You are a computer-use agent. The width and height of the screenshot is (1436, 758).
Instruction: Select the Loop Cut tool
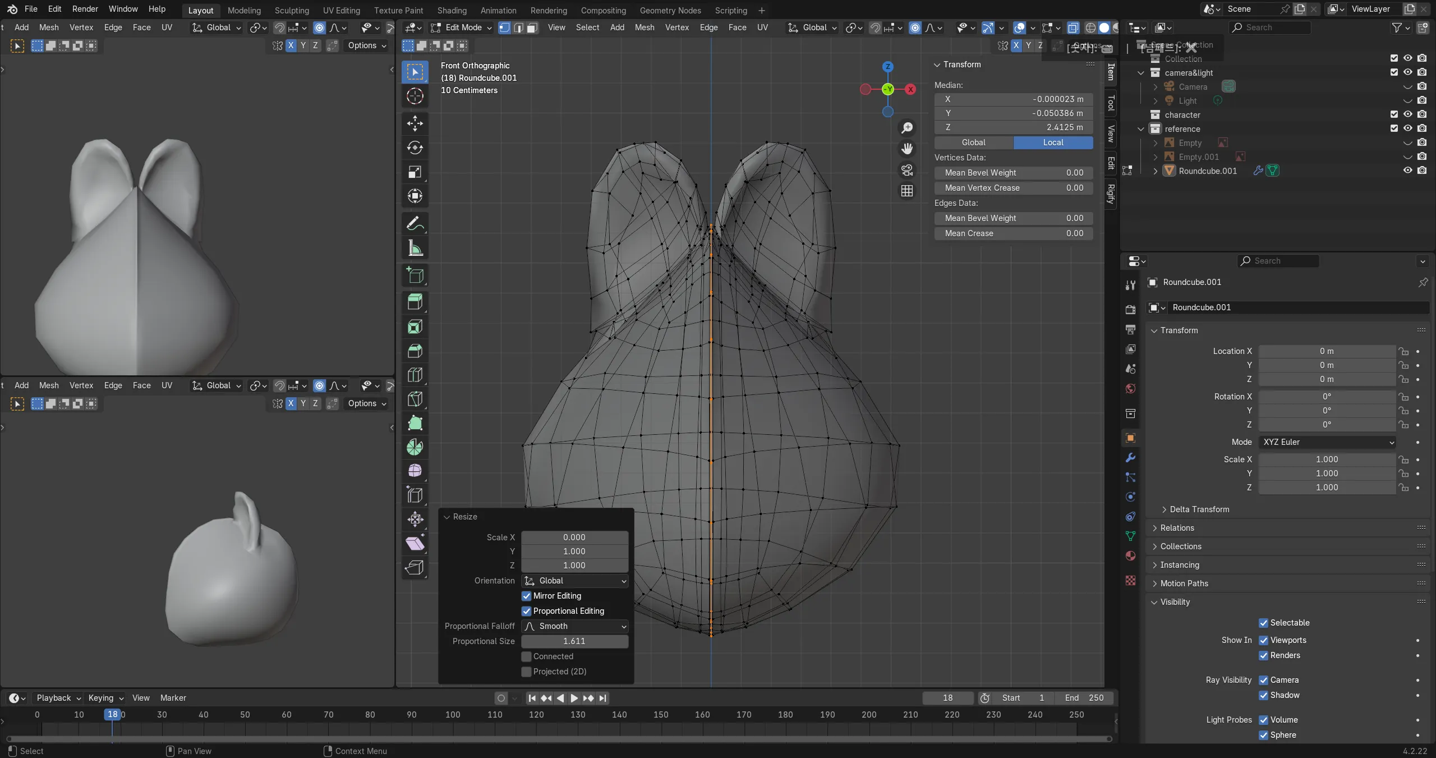pyautogui.click(x=415, y=375)
